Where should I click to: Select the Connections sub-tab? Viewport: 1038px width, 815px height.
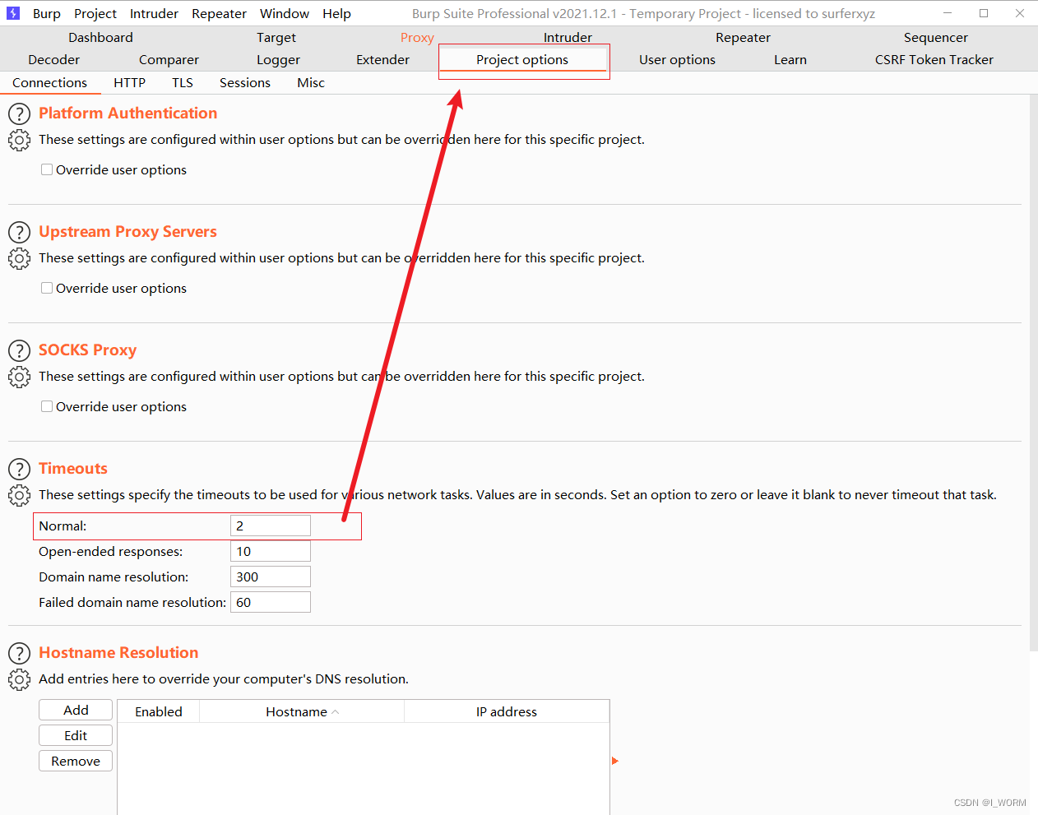(x=49, y=82)
